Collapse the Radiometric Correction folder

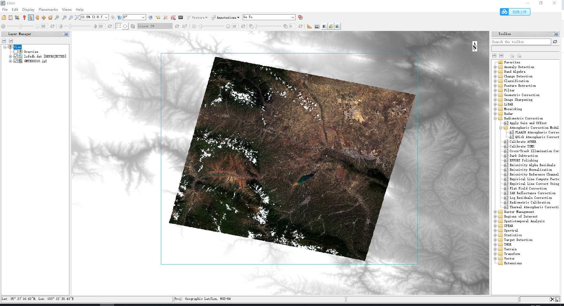[x=495, y=118]
